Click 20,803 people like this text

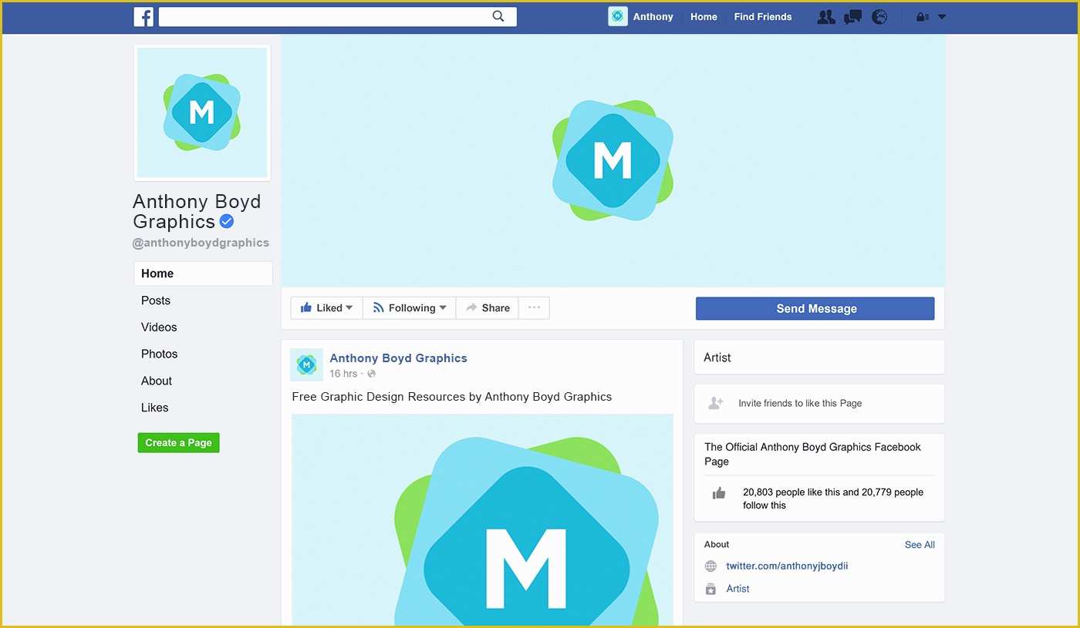click(833, 499)
